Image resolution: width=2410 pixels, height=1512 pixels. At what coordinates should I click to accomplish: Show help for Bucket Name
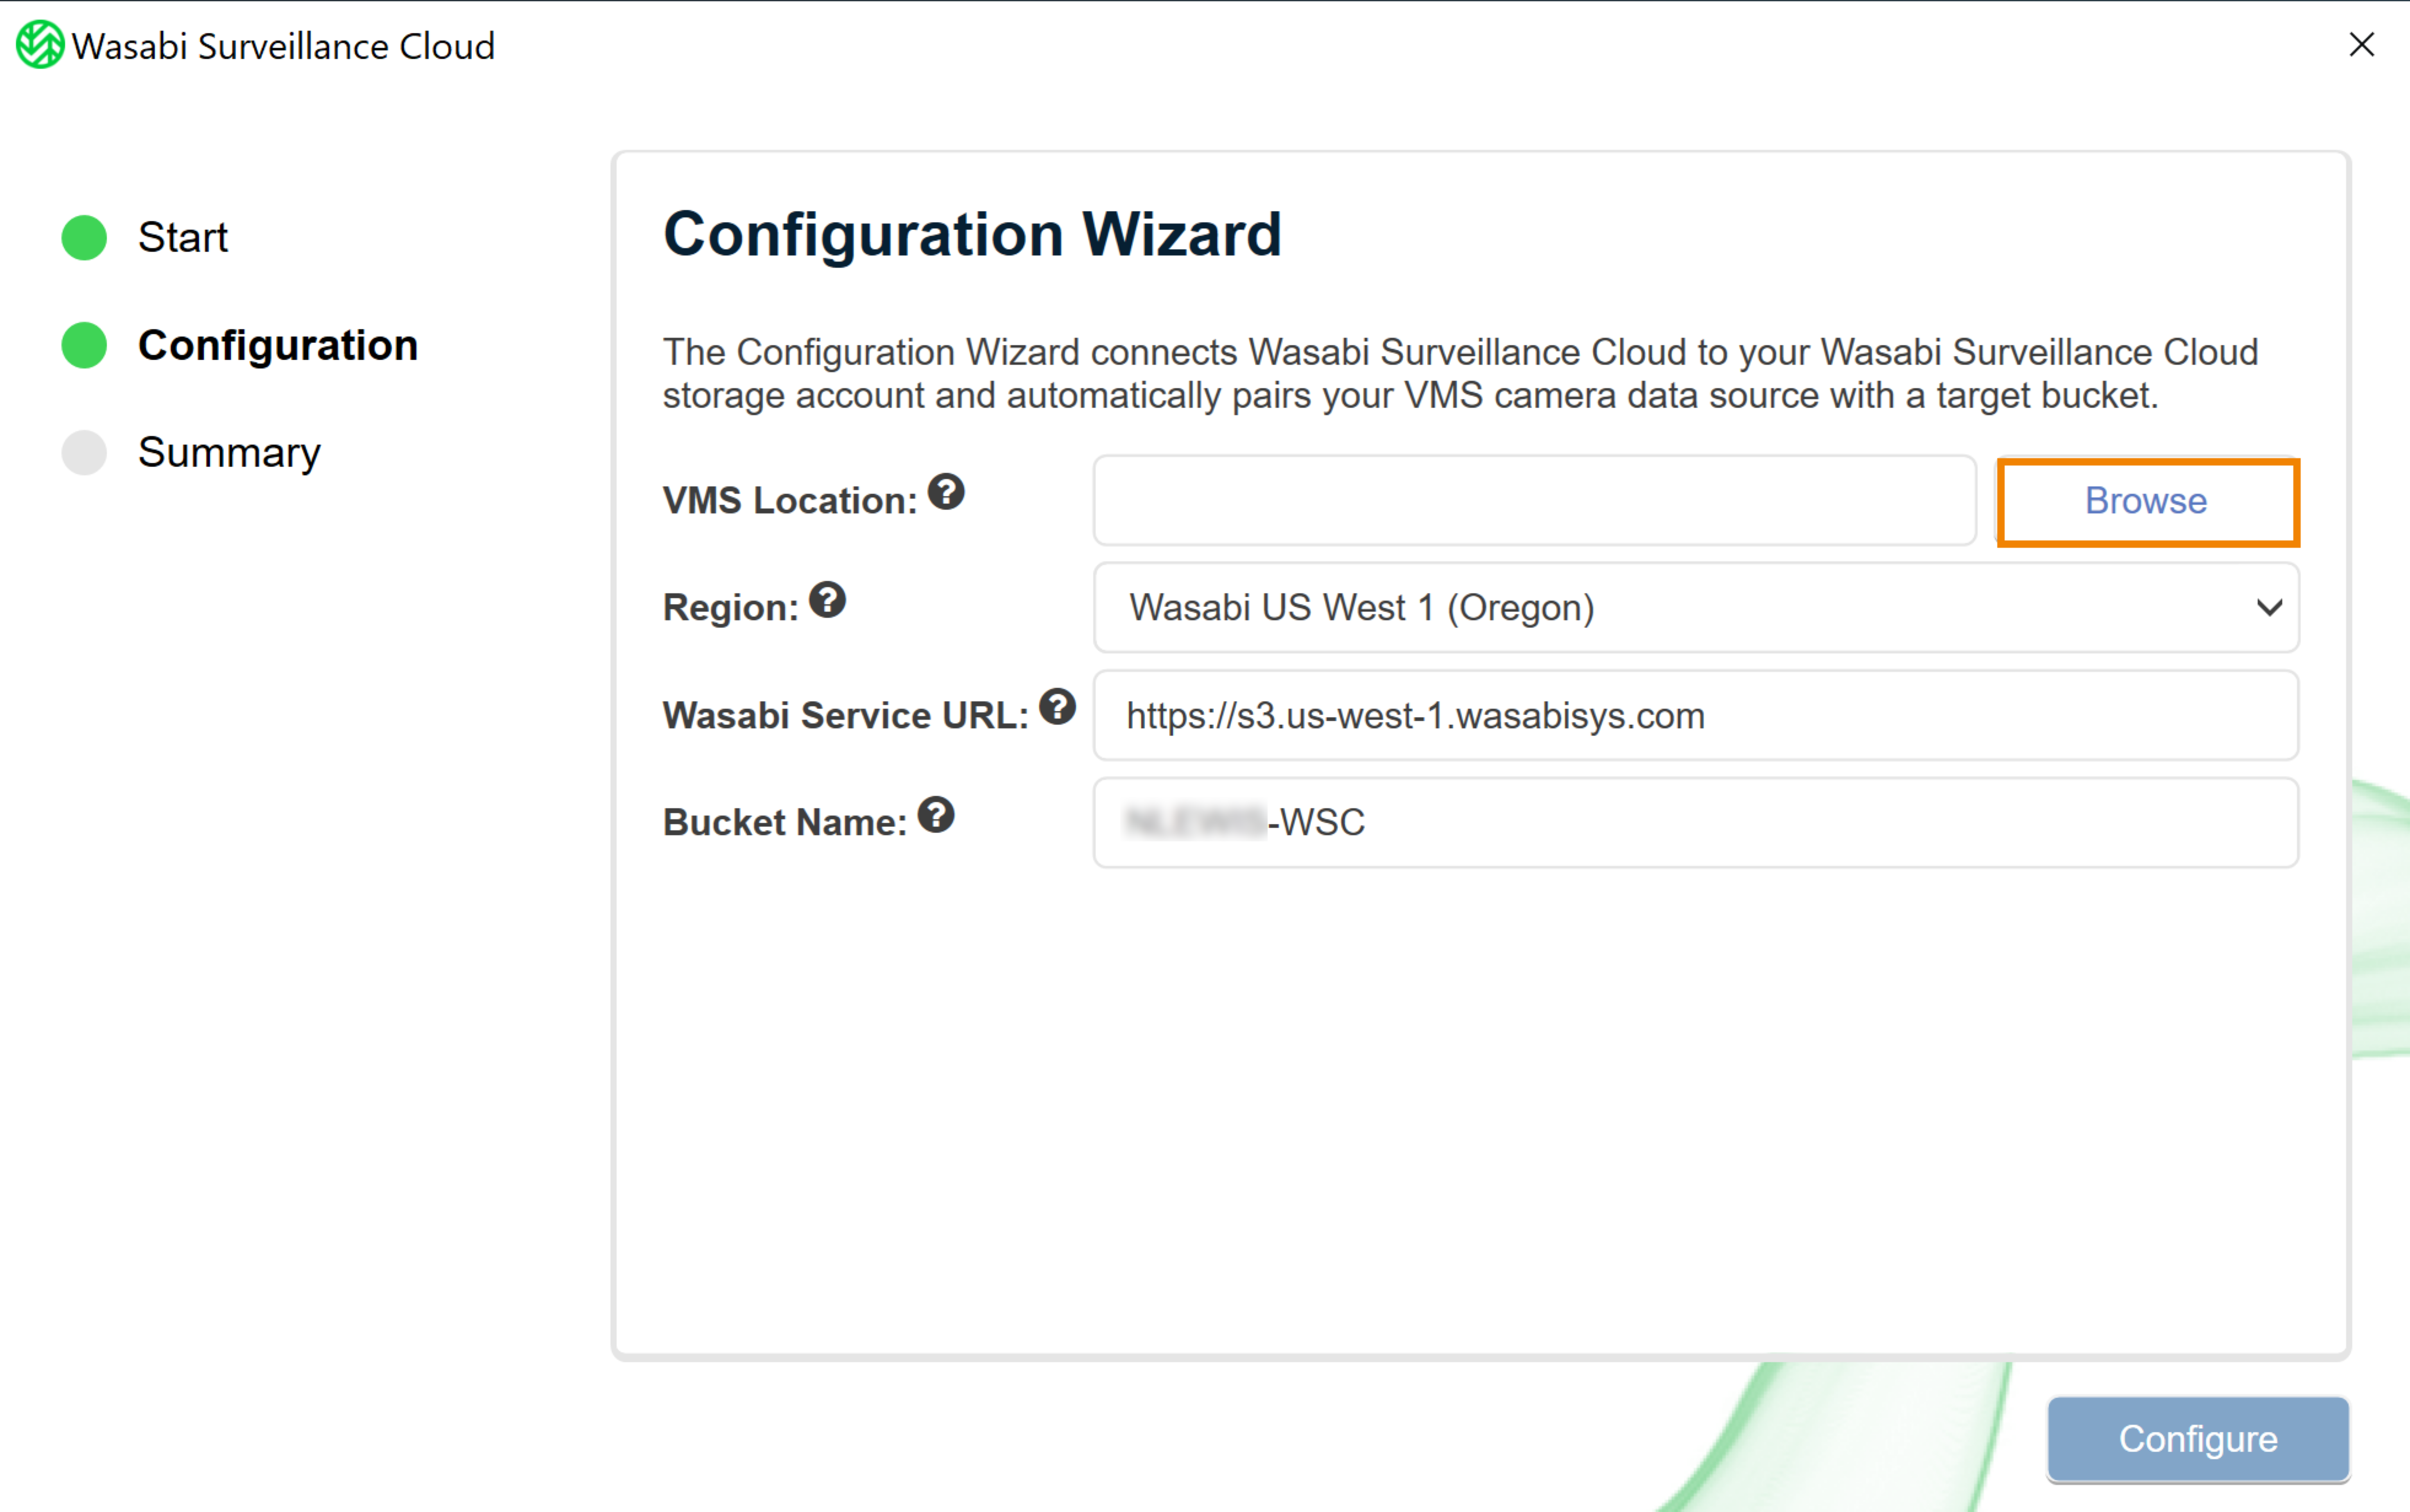(936, 815)
